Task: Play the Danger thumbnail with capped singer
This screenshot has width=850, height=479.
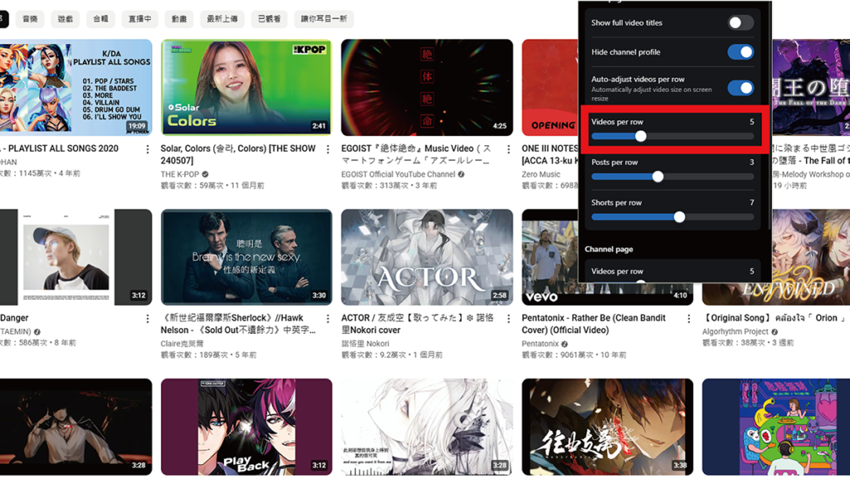Action: [x=76, y=257]
